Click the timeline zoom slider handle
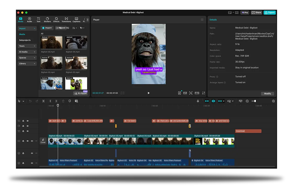Image resolution: width=293 pixels, height=188 pixels. click(255, 101)
